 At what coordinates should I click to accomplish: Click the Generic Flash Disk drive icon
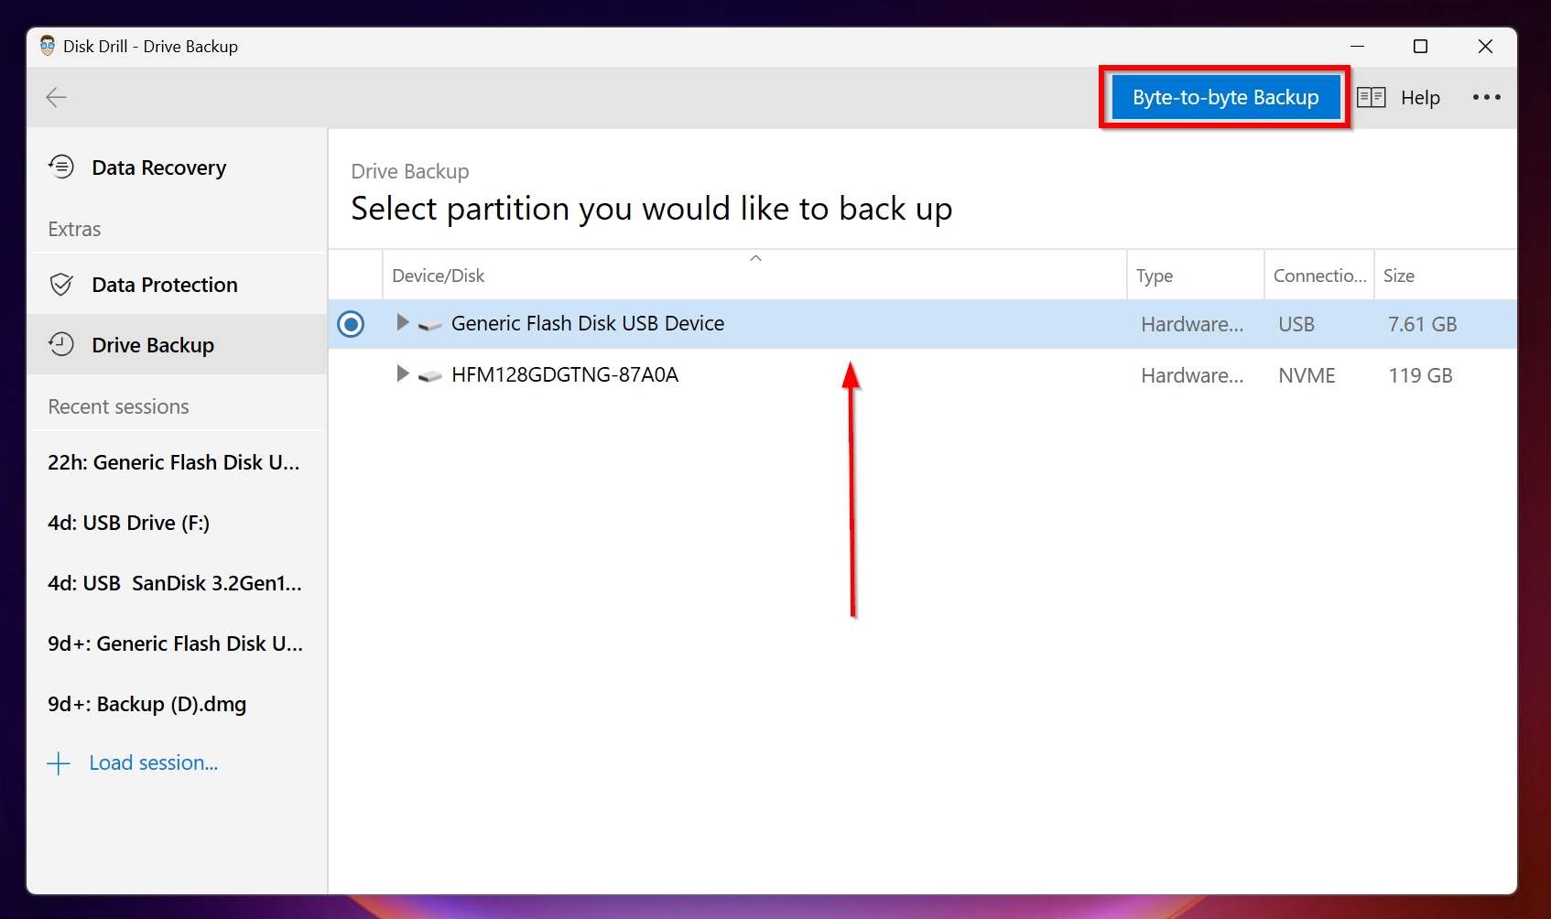tap(430, 325)
